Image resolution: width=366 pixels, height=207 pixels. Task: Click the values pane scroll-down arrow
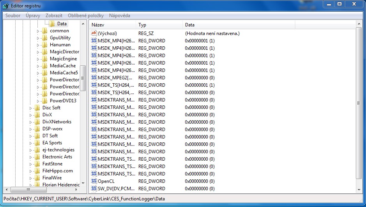pyautogui.click(x=359, y=190)
